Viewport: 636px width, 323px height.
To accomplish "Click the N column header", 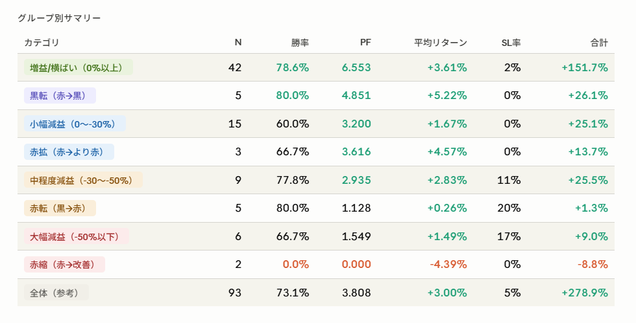I will coord(238,43).
